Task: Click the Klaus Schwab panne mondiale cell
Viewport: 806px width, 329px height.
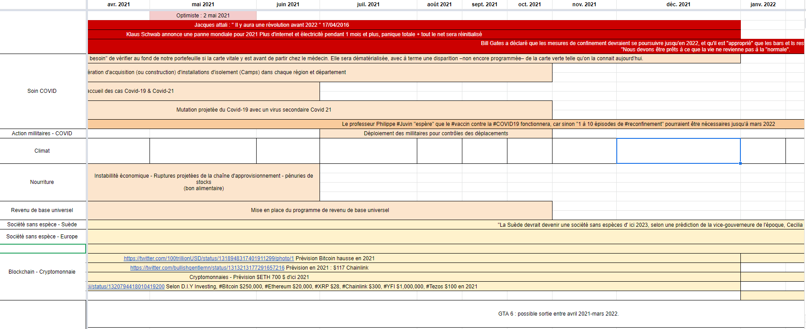Action: click(303, 34)
